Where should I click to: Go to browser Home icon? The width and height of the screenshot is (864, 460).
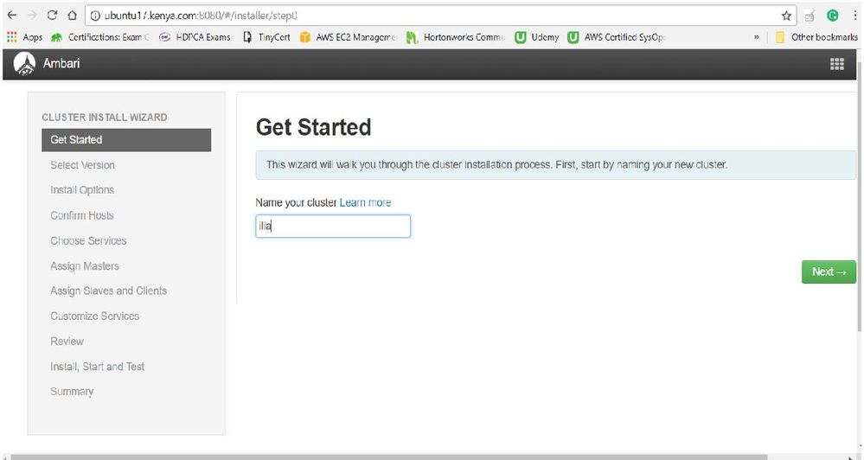pyautogui.click(x=72, y=16)
